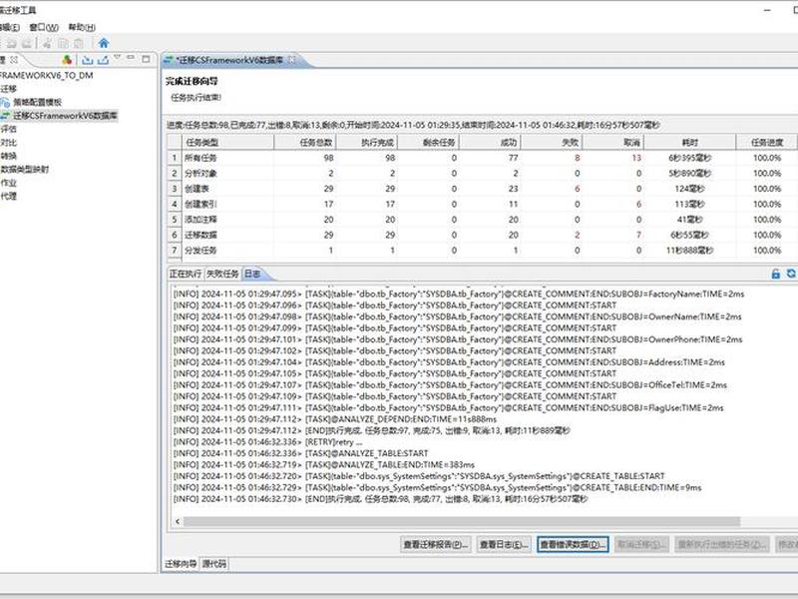Click the scissors cut icon in toolbar

pos(47,44)
